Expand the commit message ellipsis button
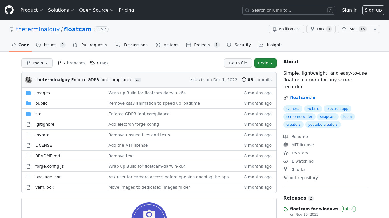389x218 pixels. click(x=138, y=80)
